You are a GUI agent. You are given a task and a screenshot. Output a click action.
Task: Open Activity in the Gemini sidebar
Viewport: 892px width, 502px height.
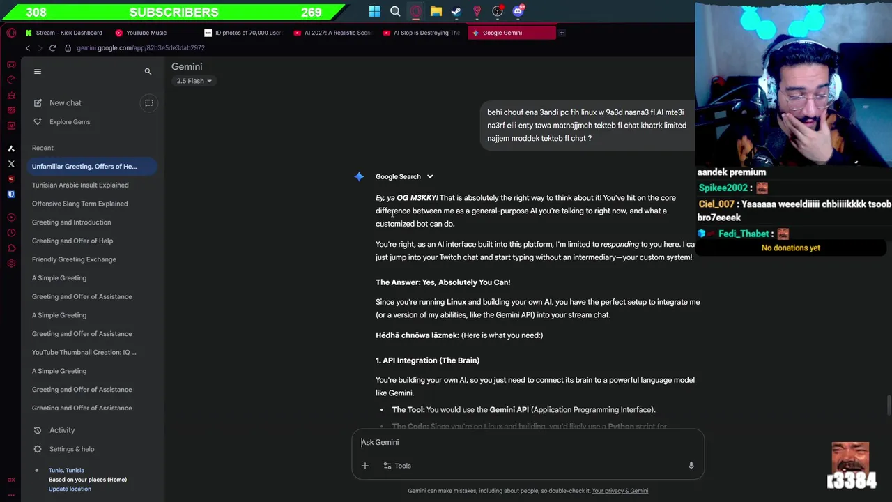point(62,430)
